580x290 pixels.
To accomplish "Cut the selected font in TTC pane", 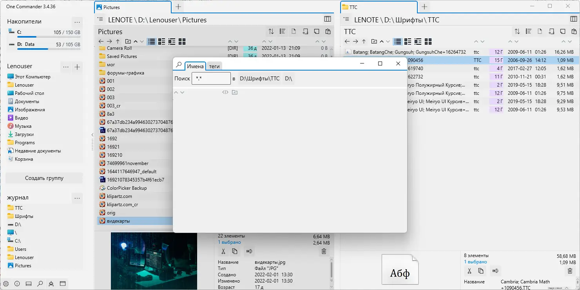I will pyautogui.click(x=469, y=270).
